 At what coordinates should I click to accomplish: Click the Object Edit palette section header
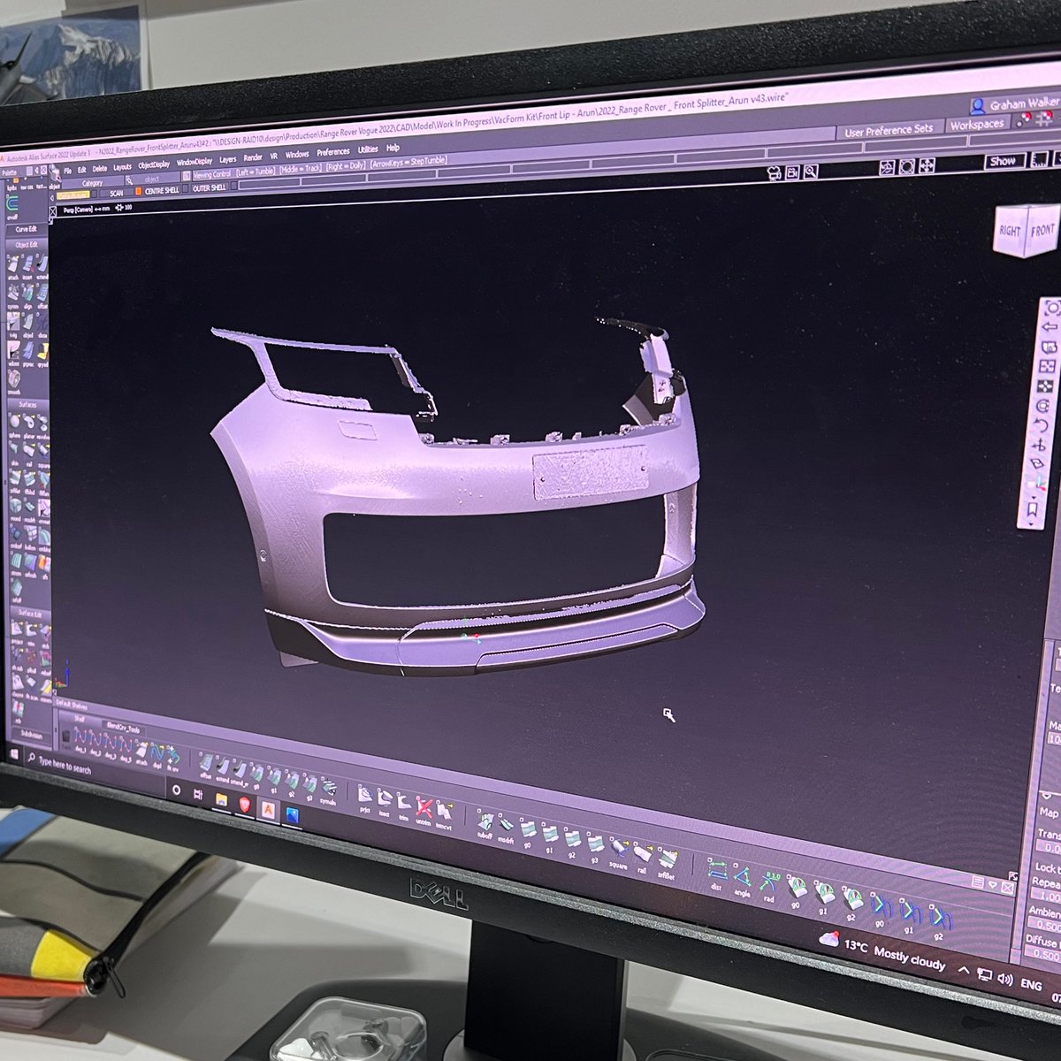point(25,245)
